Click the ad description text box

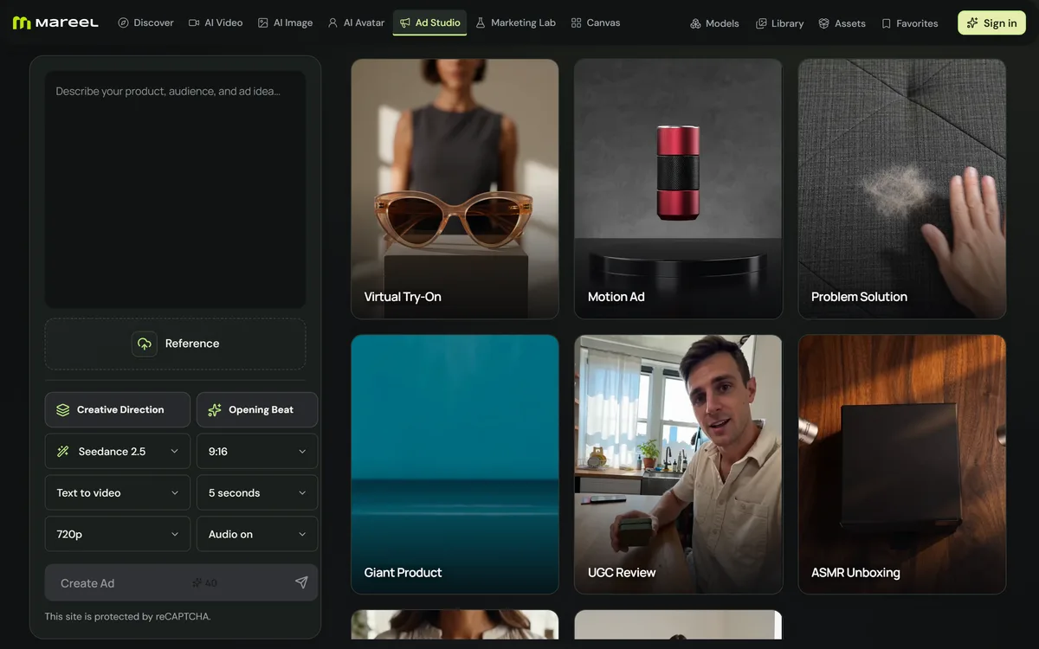pos(175,190)
